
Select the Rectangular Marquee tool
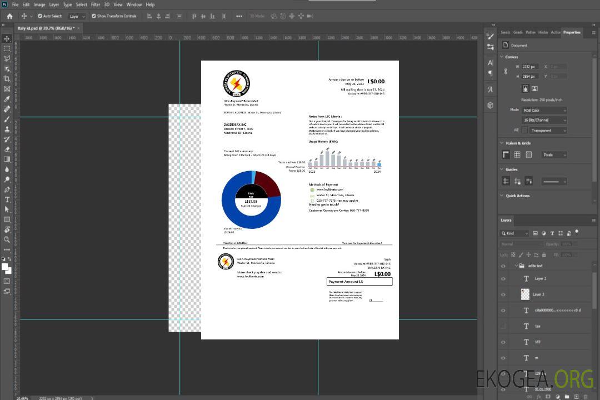(x=7, y=49)
